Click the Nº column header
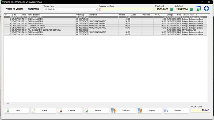The image size is (214, 120). 8,15
